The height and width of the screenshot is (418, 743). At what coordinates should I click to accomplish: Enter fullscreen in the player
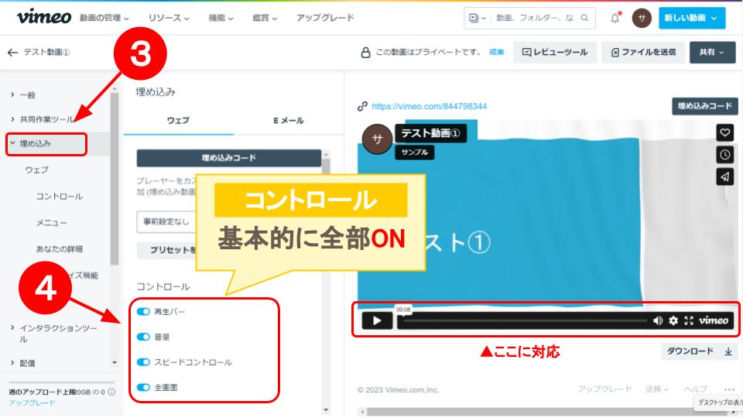point(689,320)
